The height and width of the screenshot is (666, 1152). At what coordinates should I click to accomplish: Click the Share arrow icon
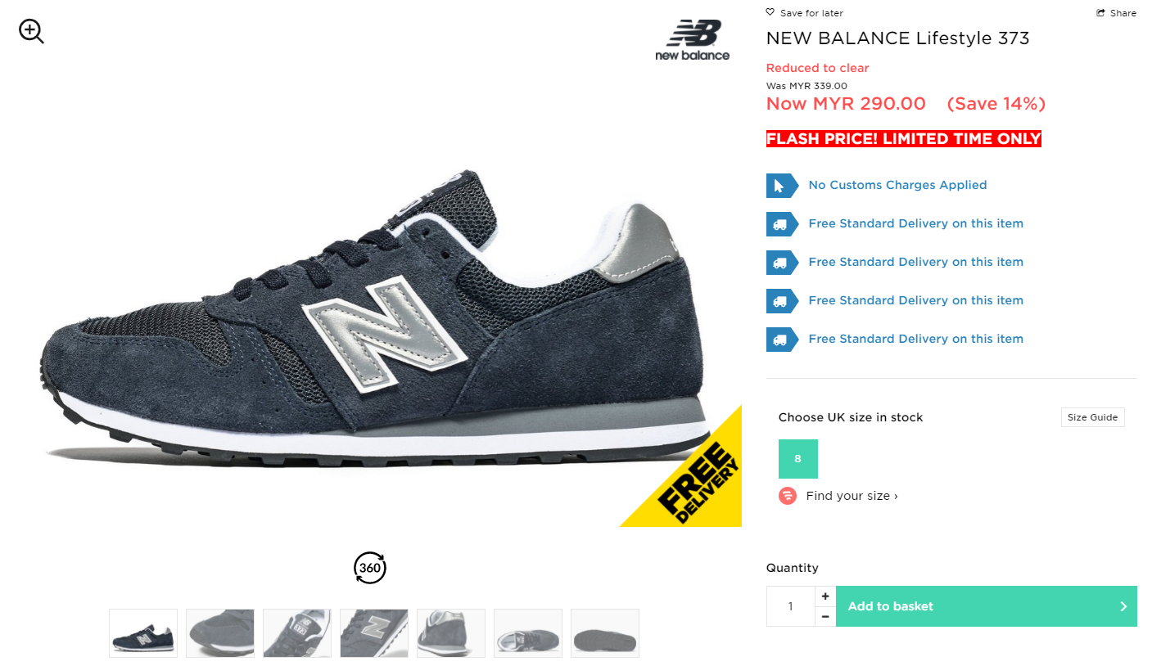click(x=1101, y=12)
